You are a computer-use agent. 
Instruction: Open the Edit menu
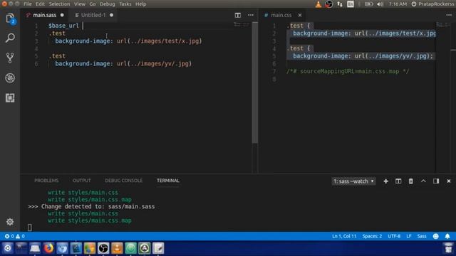(x=40, y=4)
